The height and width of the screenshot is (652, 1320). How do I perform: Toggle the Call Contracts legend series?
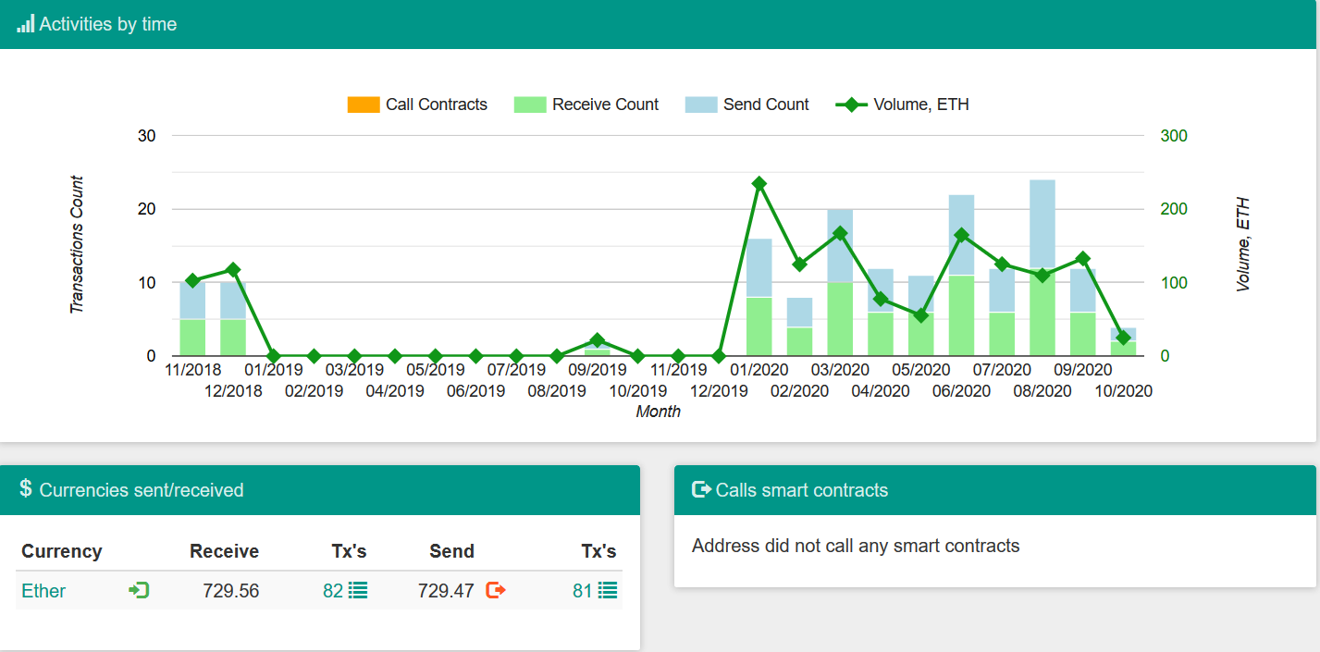point(436,105)
